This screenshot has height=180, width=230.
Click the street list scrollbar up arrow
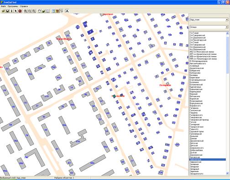(x=228, y=33)
